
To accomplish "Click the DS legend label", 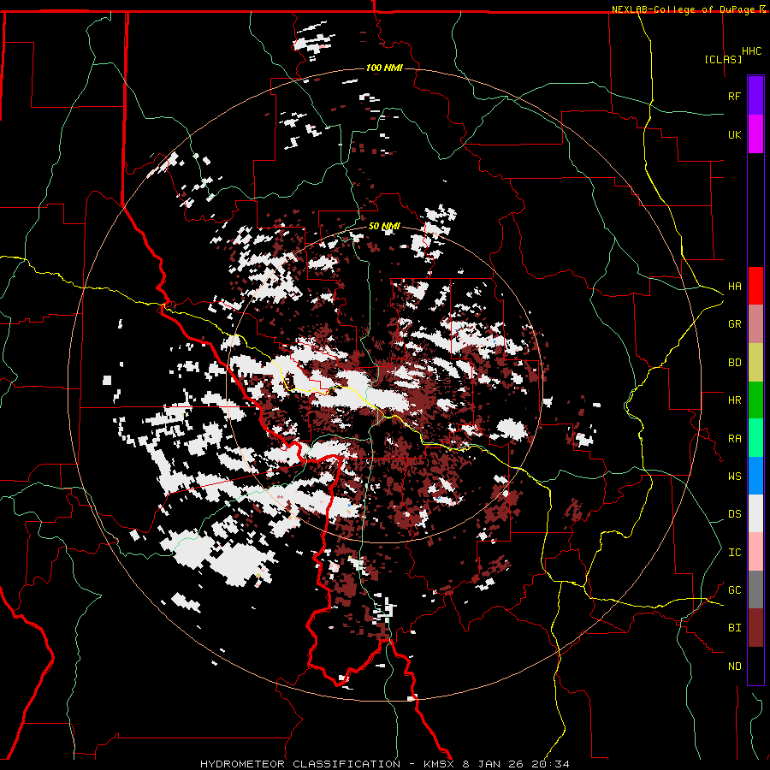I will [734, 514].
